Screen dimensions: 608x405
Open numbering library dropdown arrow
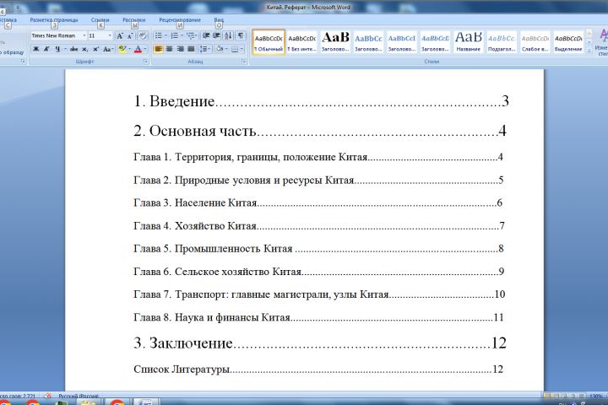tap(182, 36)
